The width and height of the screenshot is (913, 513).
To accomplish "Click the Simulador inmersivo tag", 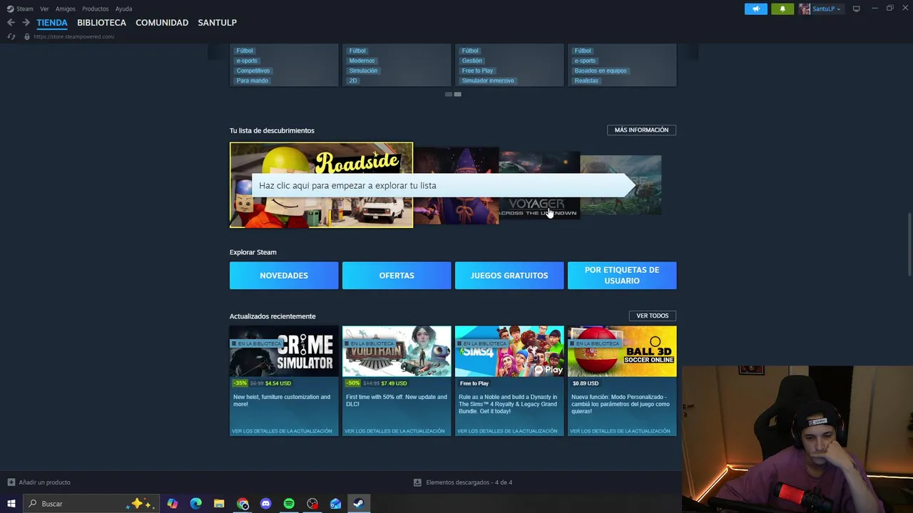I will pyautogui.click(x=488, y=81).
